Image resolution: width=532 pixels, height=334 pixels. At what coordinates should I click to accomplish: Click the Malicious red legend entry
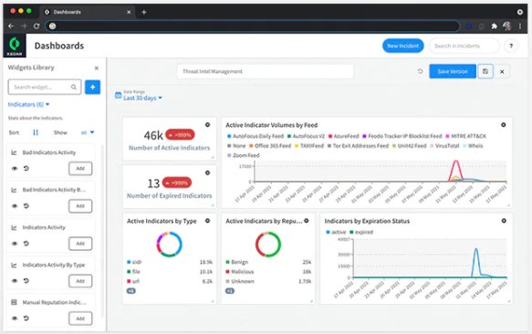click(x=240, y=272)
